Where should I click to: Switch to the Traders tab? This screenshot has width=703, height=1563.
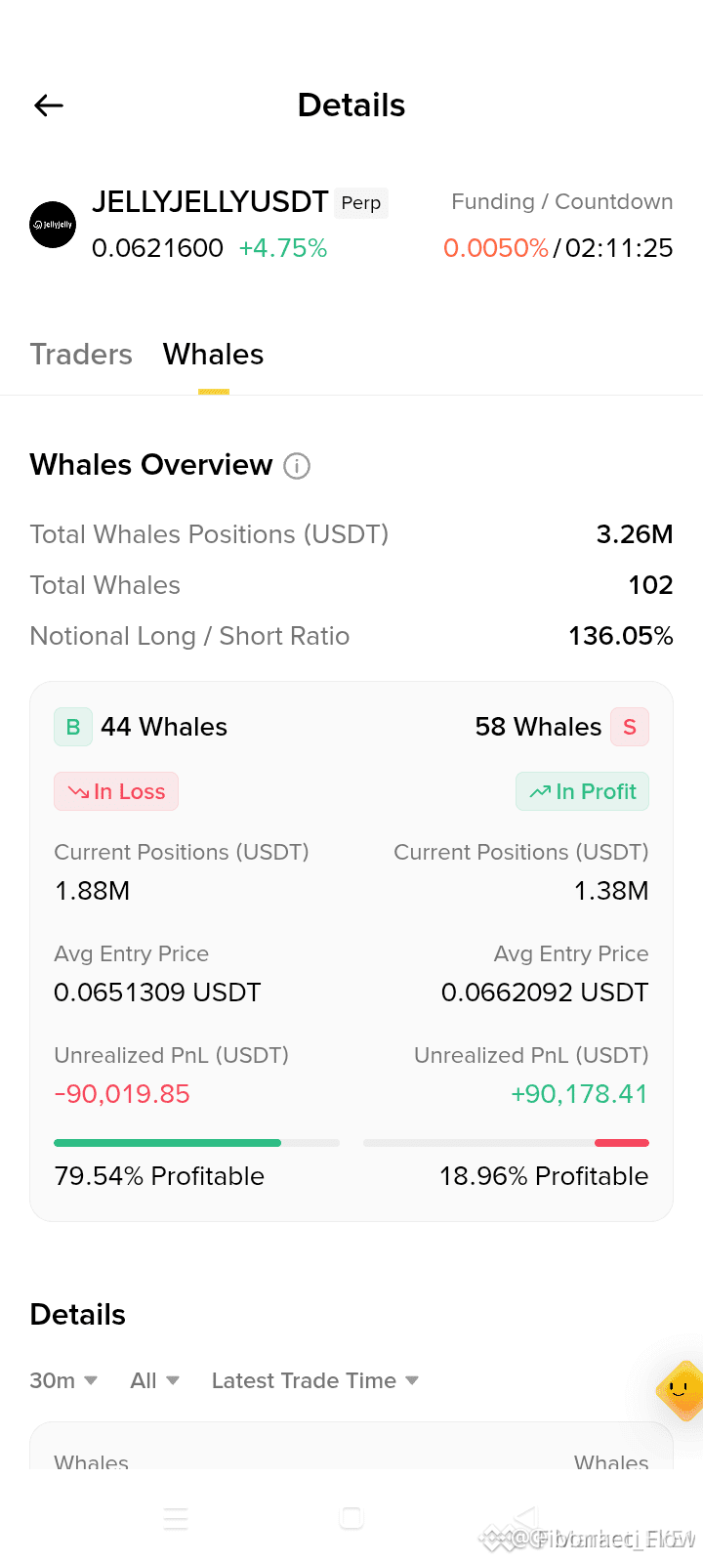tap(81, 354)
